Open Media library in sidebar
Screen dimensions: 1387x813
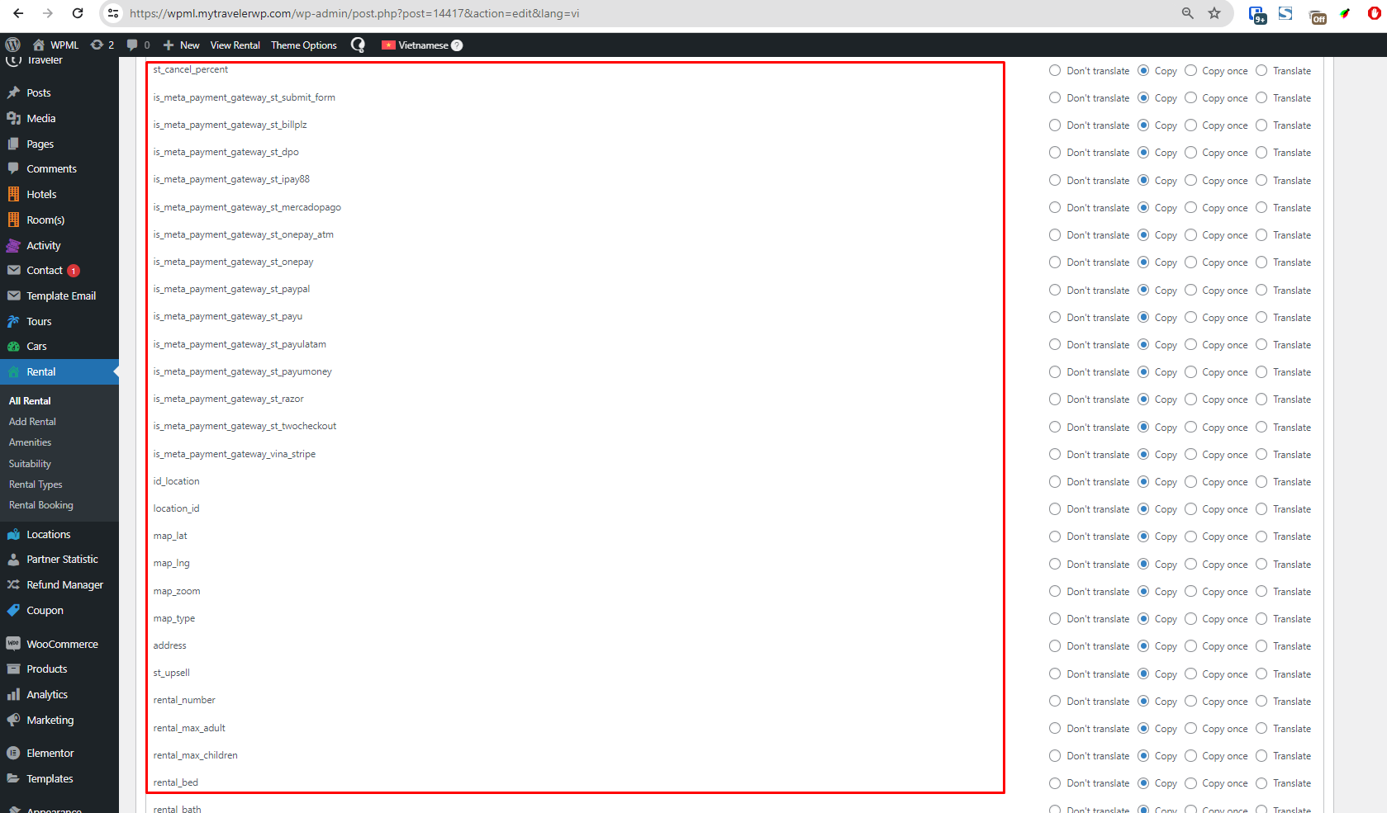click(x=40, y=119)
